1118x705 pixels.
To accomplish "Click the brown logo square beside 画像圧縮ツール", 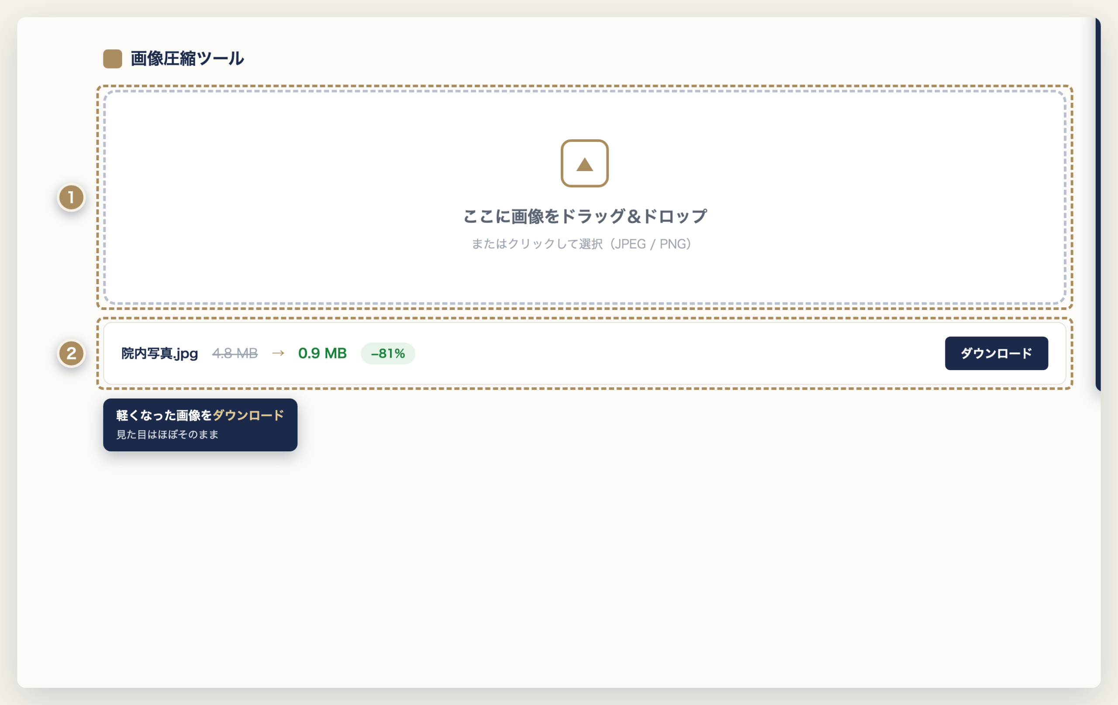I will 112,59.
